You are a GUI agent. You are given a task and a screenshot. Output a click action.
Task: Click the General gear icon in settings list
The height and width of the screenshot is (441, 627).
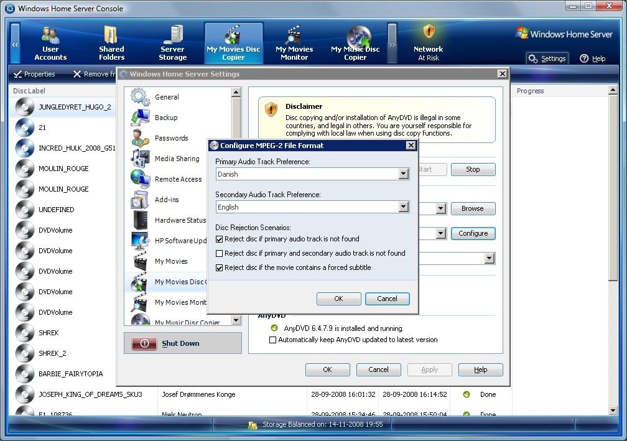(x=140, y=97)
